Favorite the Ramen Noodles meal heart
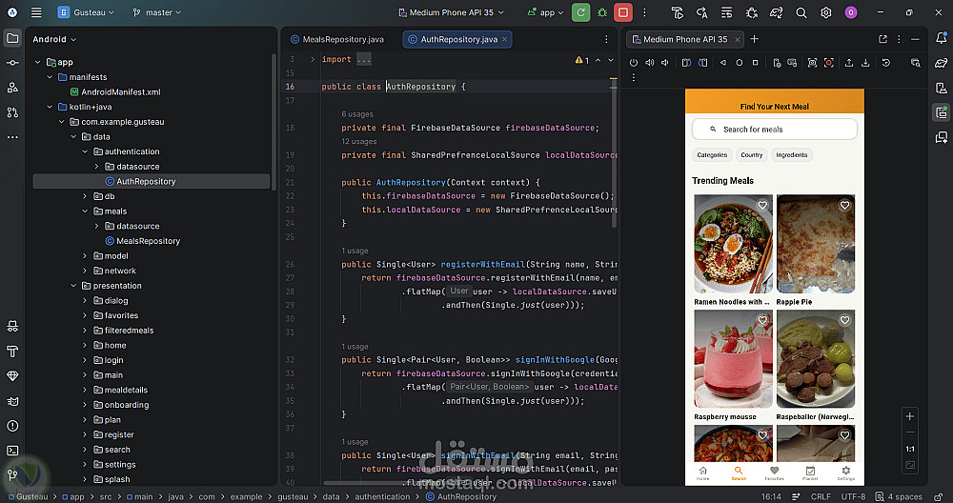Image resolution: width=953 pixels, height=503 pixels. [762, 206]
